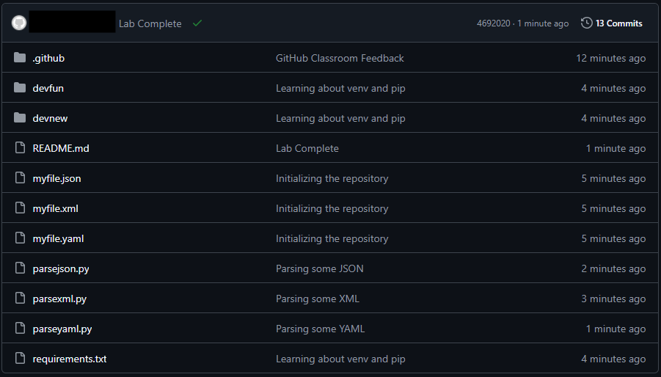View the GitHub Classroom Feedback commit

click(x=340, y=58)
